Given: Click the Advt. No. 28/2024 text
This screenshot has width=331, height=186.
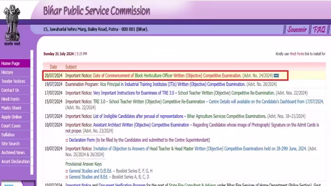Looking at the screenshot, I should click(x=261, y=84).
